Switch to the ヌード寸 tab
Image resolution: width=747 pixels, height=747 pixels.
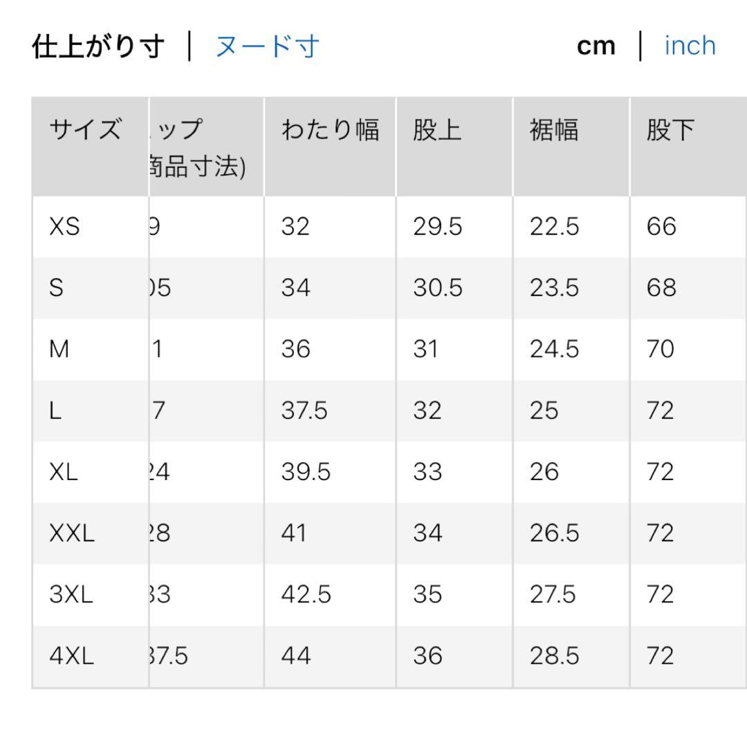267,47
